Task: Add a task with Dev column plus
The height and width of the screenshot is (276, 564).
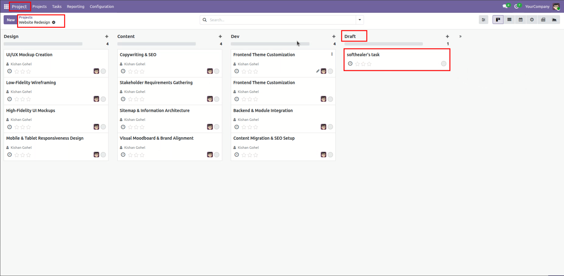Action: tap(334, 36)
